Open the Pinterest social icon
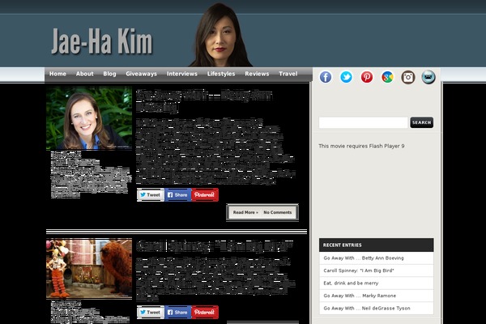Screen dimensions: 486x324 (367, 77)
